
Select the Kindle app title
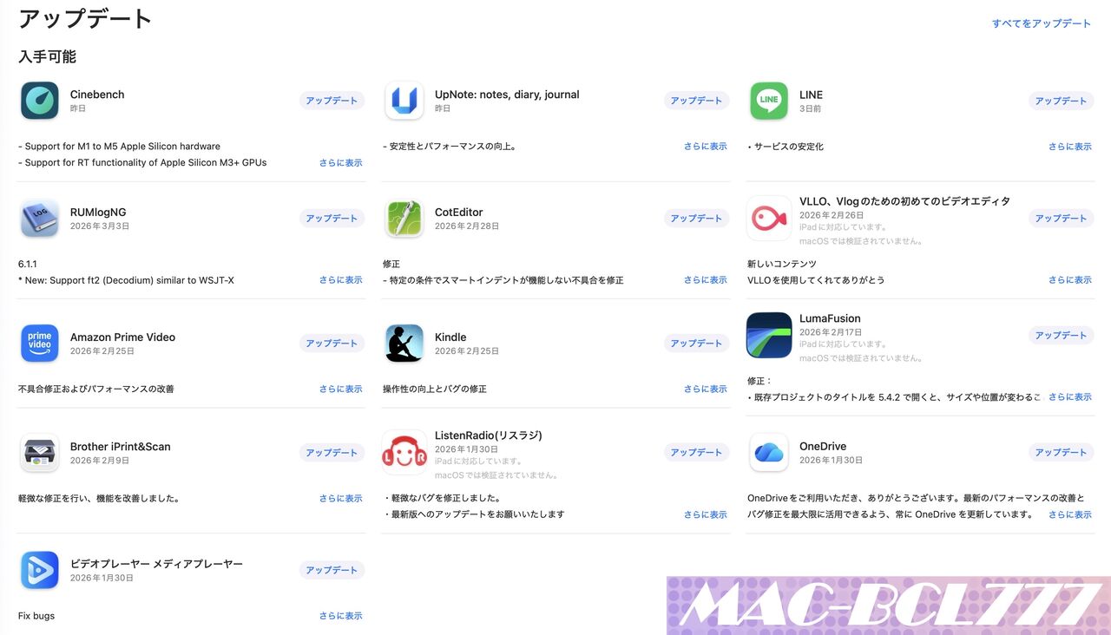tap(450, 337)
